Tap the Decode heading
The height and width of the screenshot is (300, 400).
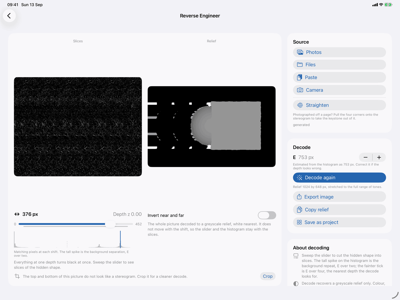pyautogui.click(x=302, y=147)
